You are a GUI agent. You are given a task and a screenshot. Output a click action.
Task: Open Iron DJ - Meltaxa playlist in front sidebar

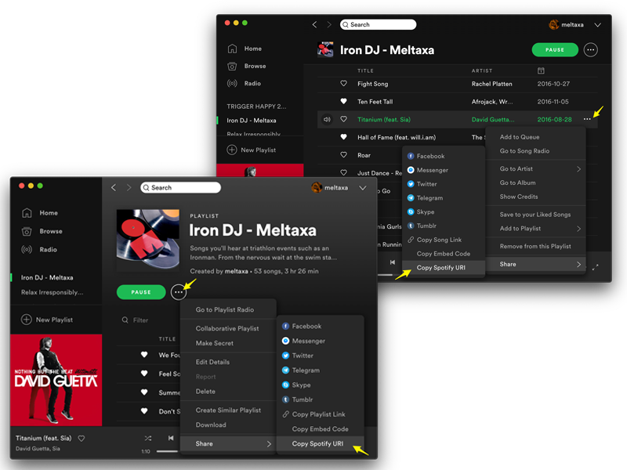[47, 277]
